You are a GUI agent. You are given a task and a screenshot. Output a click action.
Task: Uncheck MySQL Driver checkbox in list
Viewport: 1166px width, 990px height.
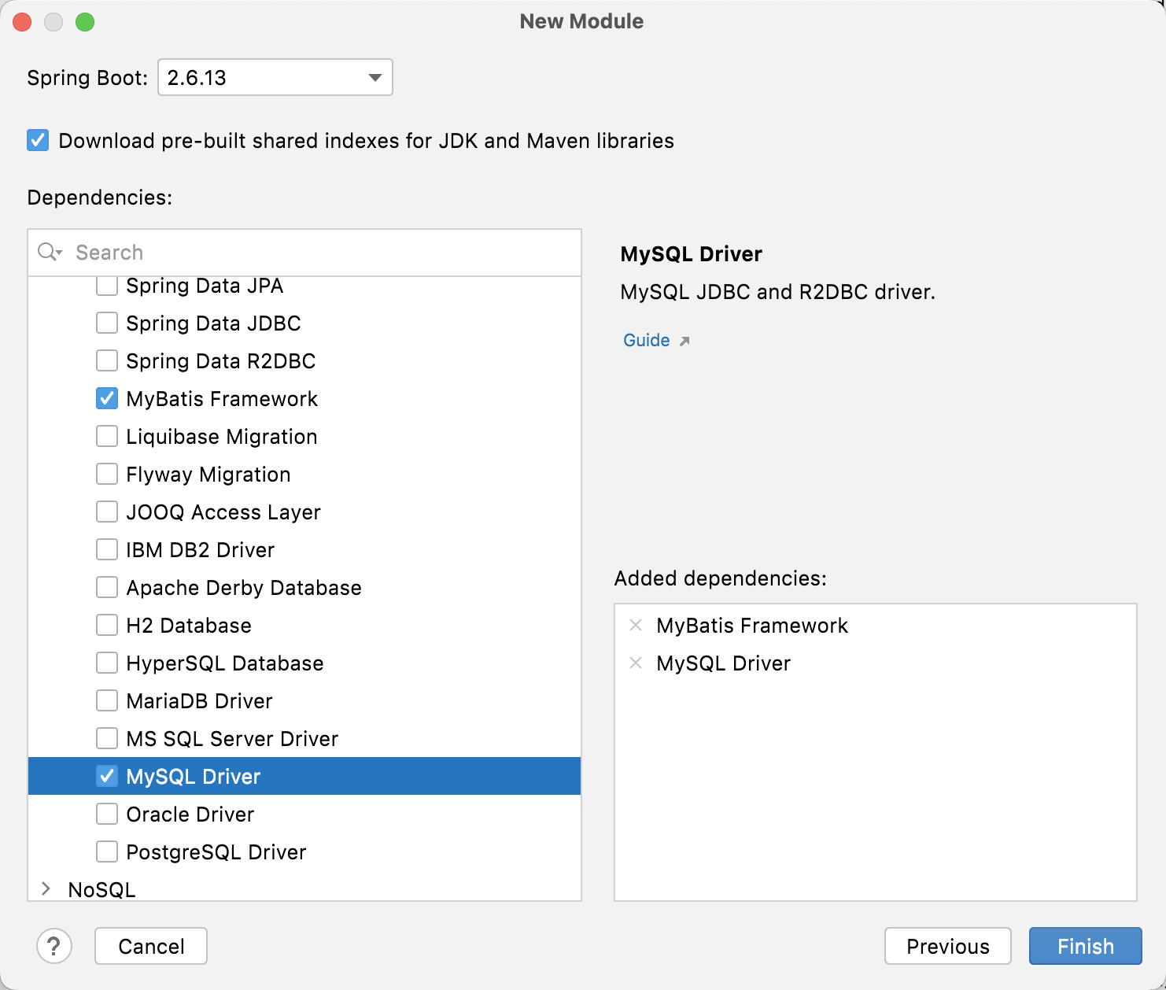pyautogui.click(x=107, y=776)
